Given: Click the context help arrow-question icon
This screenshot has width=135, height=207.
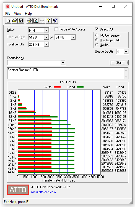Looking at the screenshot, I should pos(55,21).
